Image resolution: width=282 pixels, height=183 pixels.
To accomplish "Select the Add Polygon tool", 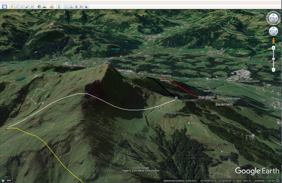I will tap(17, 7).
